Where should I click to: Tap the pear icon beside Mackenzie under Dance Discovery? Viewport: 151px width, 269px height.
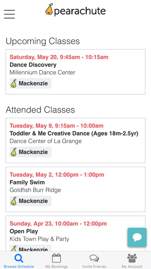click(x=14, y=83)
